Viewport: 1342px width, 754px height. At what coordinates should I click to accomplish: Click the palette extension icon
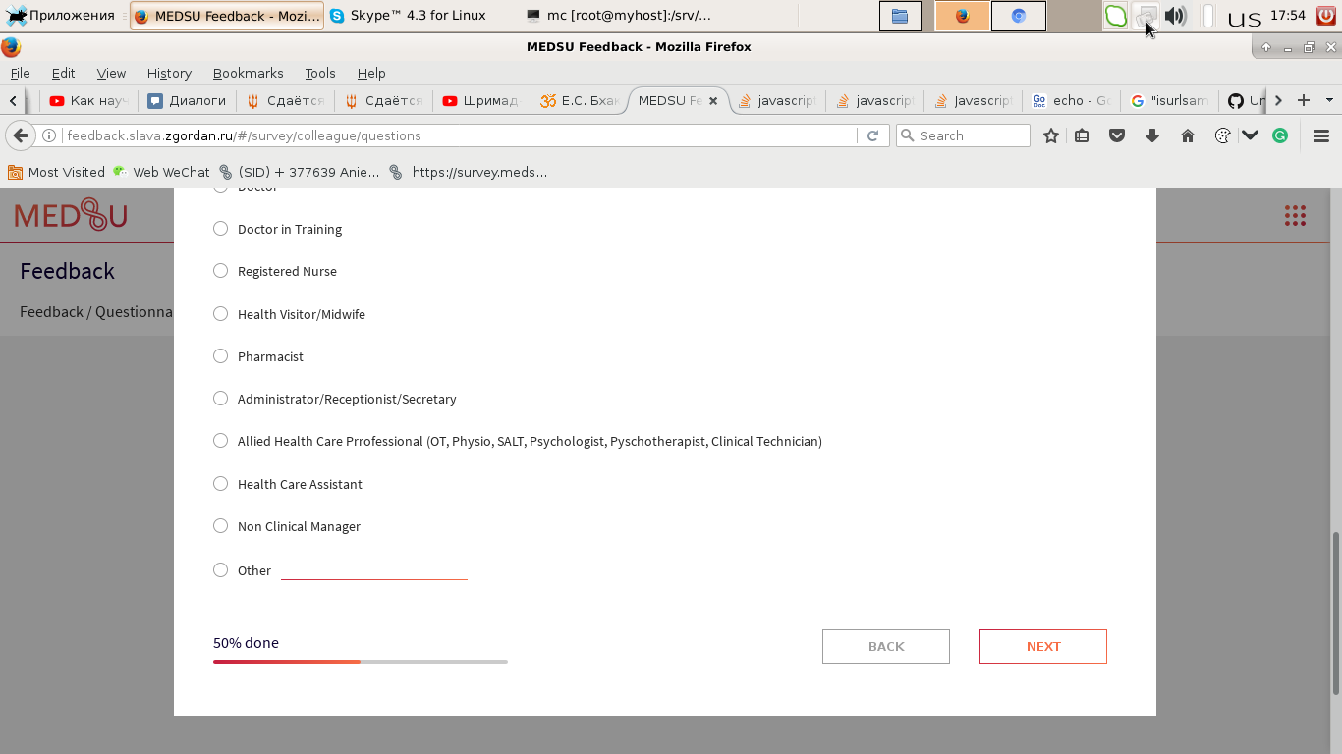pyautogui.click(x=1222, y=135)
